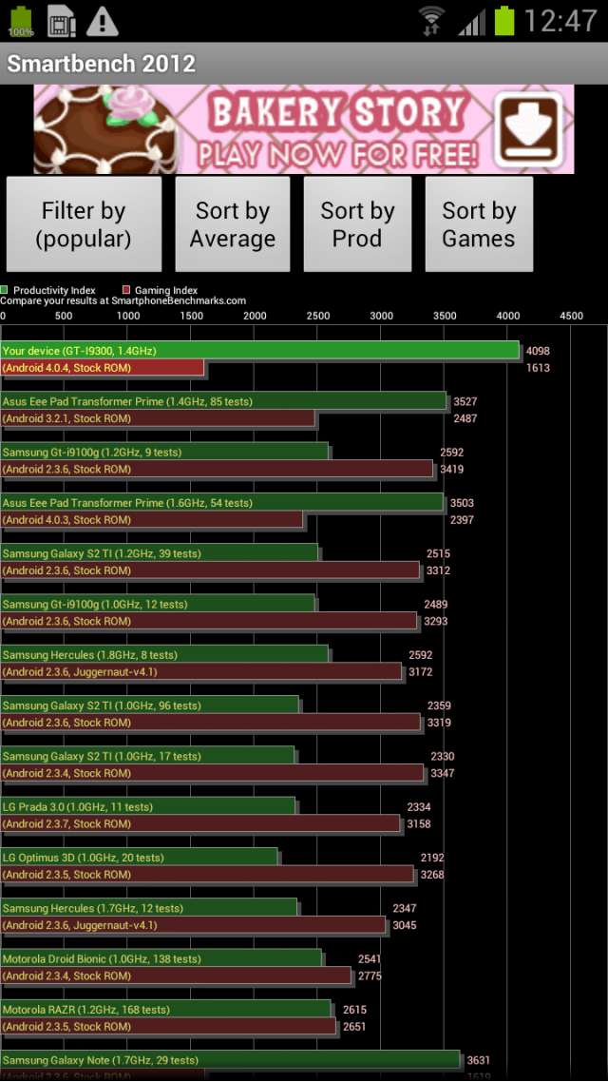
Task: Tap the green battery icon beside the clock
Action: pos(504,21)
